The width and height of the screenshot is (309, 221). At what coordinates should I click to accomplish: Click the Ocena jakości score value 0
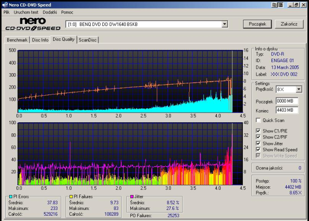coord(300,168)
